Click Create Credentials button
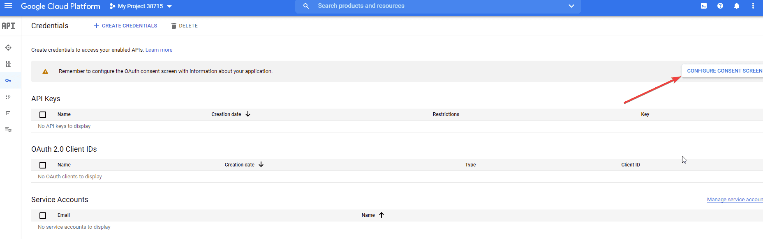Screen dimensions: 763x239 pos(125,26)
